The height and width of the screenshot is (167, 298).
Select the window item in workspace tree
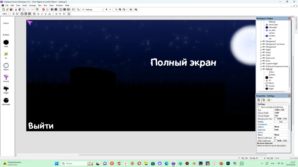click(x=272, y=36)
